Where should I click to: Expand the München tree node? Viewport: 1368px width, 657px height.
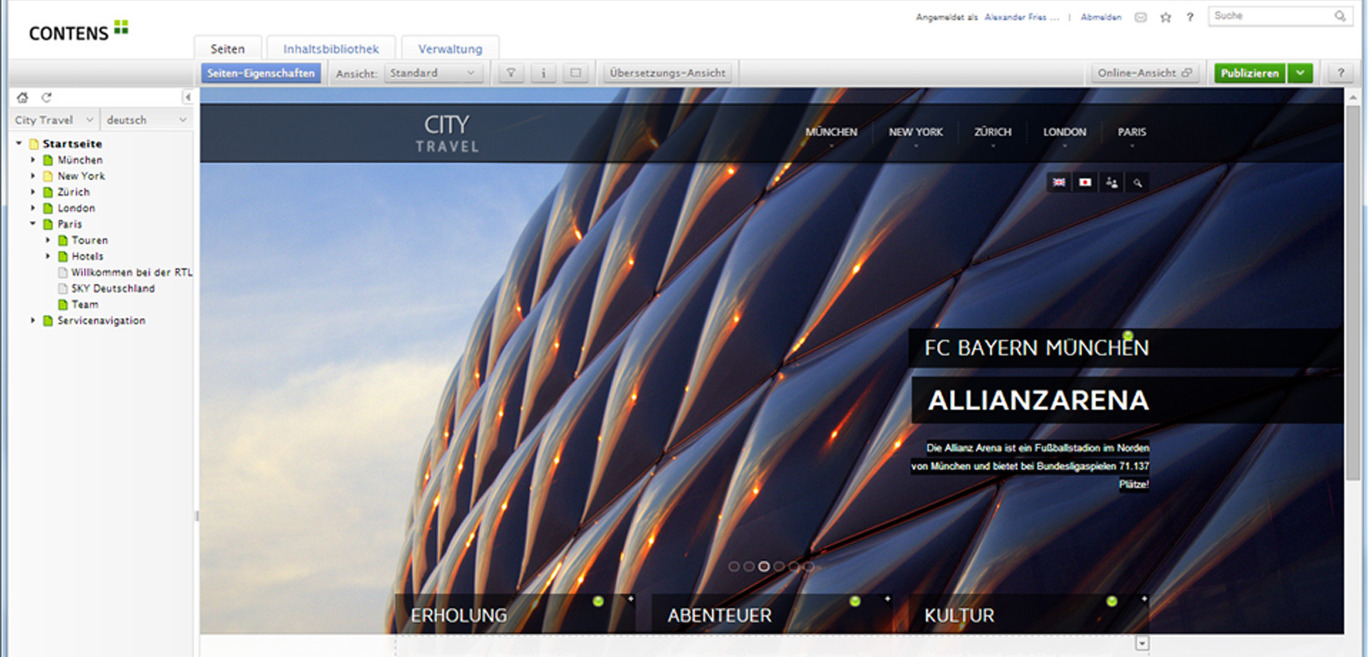click(x=33, y=160)
